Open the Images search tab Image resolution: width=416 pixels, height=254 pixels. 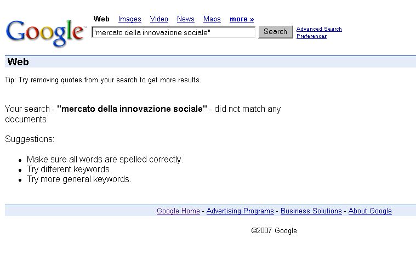pos(129,19)
